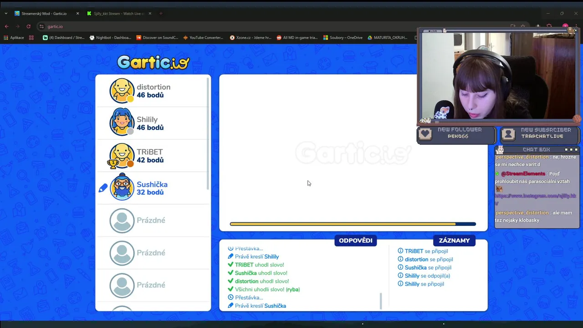Image resolution: width=583 pixels, height=328 pixels.
Task: Click 'TRiBET se připojil' record
Action: coord(423,251)
